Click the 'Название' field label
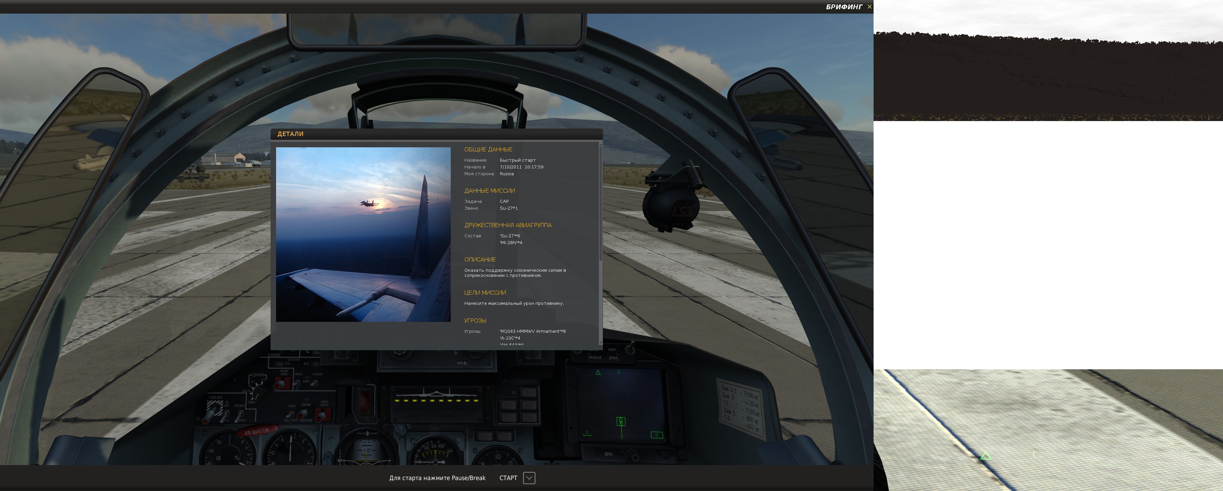This screenshot has width=1223, height=491. coord(475,160)
